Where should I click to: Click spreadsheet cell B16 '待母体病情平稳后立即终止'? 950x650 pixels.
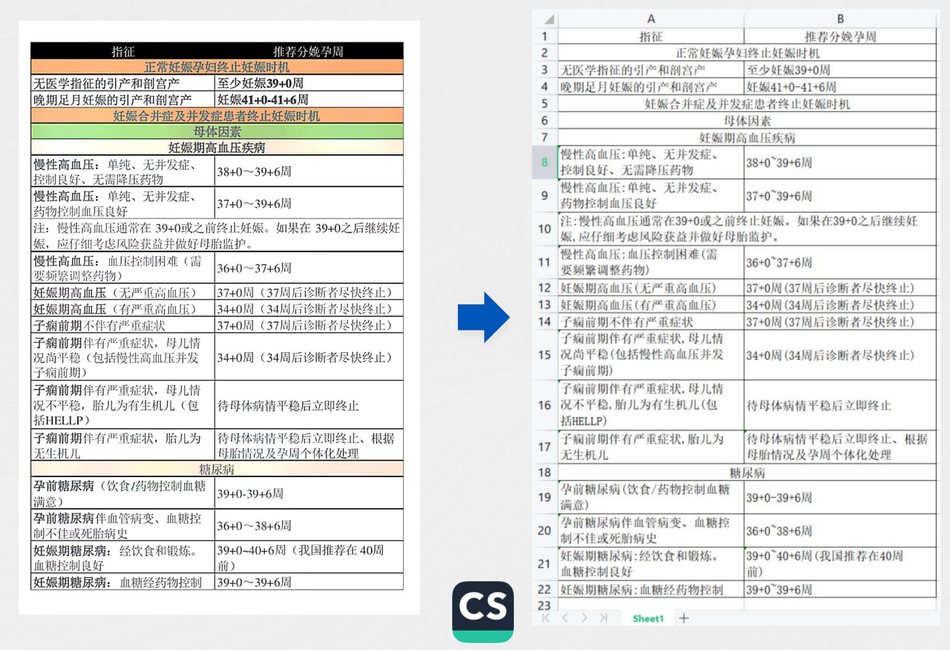pyautogui.click(x=840, y=406)
